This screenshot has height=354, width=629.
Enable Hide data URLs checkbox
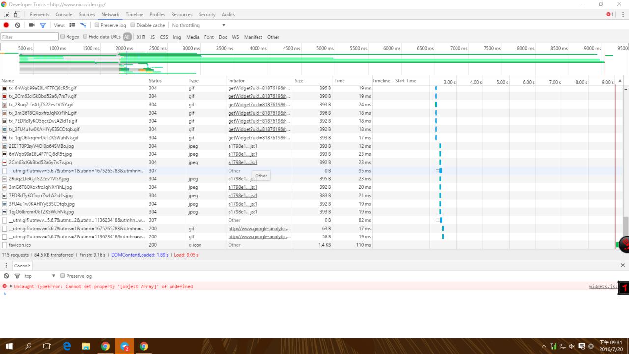[x=86, y=37]
